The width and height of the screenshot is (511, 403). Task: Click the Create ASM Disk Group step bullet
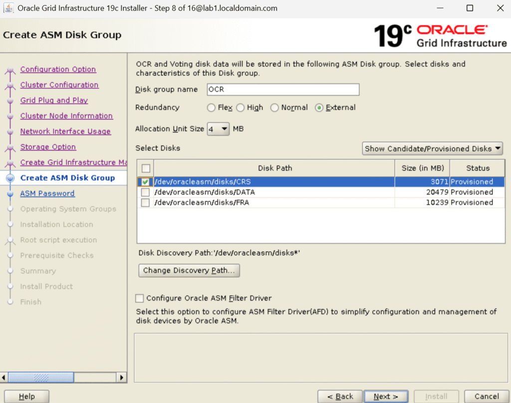[10, 178]
